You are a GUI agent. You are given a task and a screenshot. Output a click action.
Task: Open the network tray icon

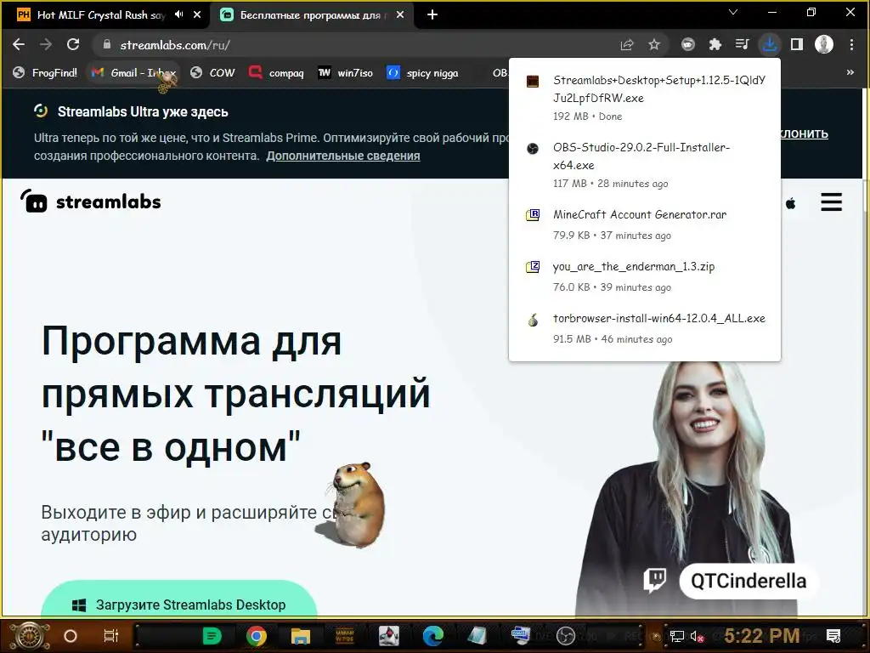tap(677, 636)
